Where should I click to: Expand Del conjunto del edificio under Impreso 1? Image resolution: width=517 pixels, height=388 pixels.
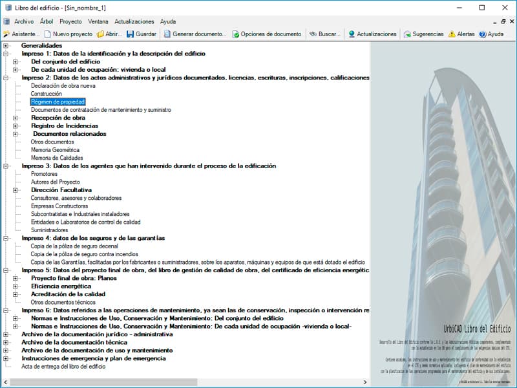15,61
